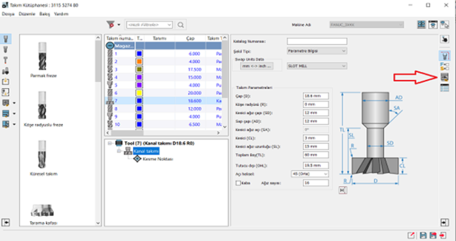
Task: Open the Düzenle menu
Action: (27, 14)
